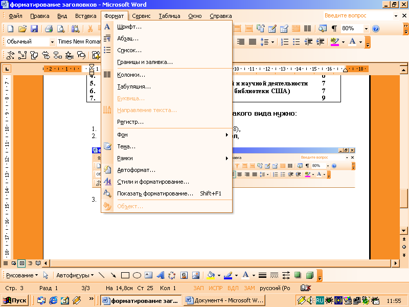Toggle ИСПР track changes indicator

[x=215, y=288]
